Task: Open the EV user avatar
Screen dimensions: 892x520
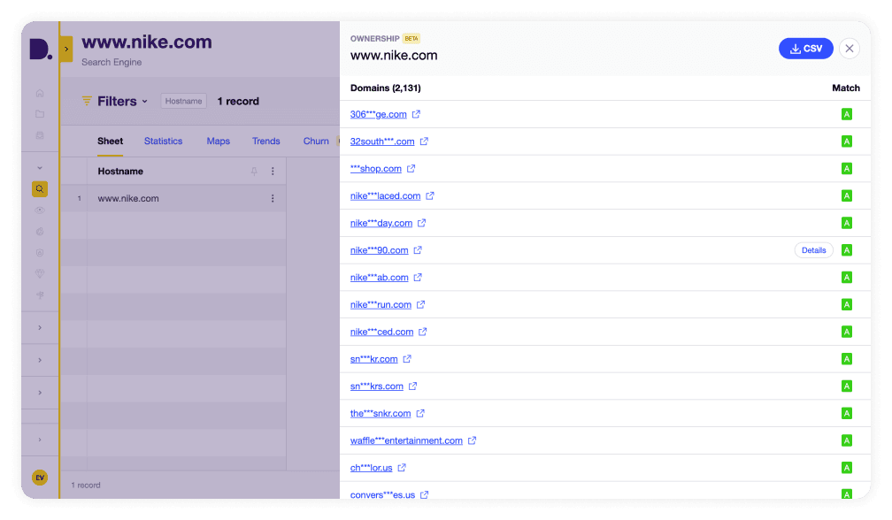Action: point(40,478)
